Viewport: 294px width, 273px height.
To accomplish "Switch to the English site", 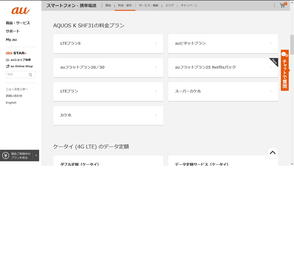I will click(11, 103).
